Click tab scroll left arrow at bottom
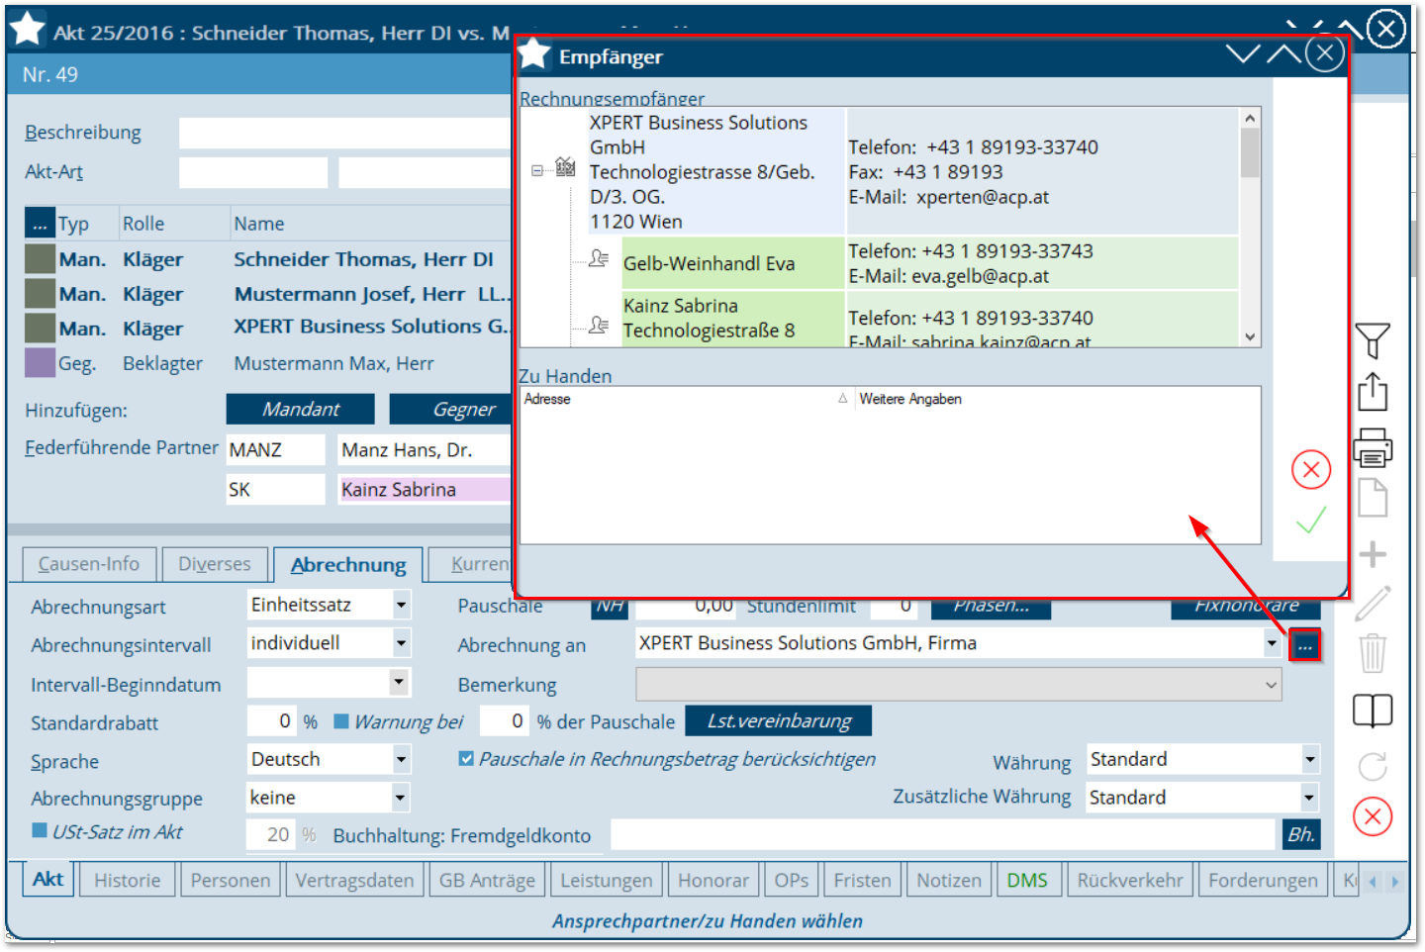The width and height of the screenshot is (1425, 952). tap(1372, 881)
